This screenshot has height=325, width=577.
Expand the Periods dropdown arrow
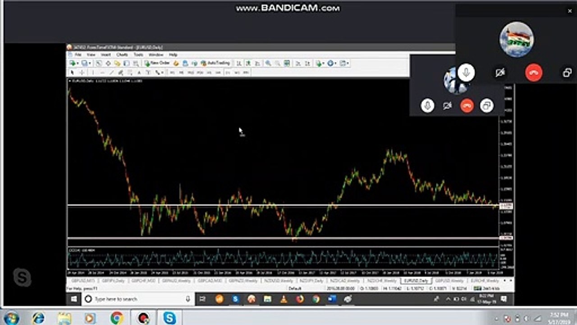[335, 63]
